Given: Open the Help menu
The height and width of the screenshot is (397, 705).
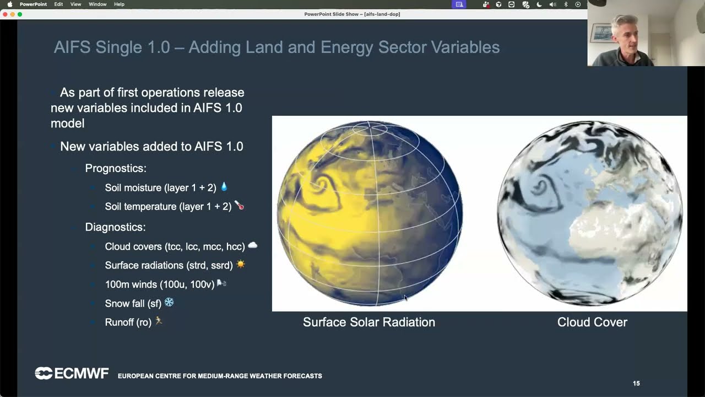Looking at the screenshot, I should click(119, 4).
